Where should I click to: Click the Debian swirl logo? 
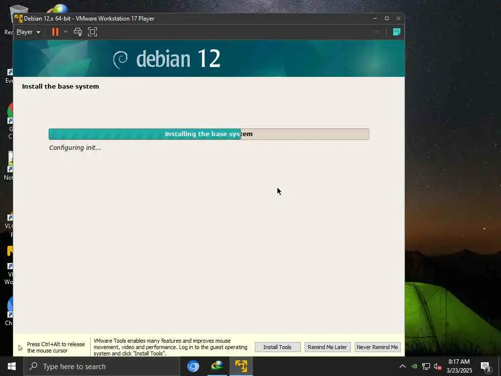tap(120, 60)
